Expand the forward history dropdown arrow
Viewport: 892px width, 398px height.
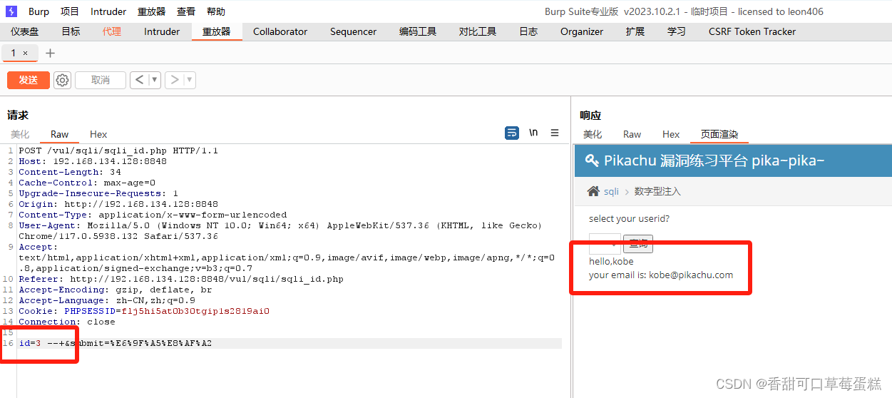click(190, 80)
